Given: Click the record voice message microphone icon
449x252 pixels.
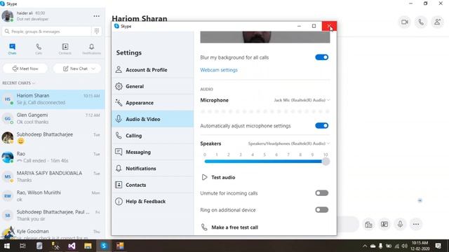Looking at the screenshot, I should coord(400,224).
